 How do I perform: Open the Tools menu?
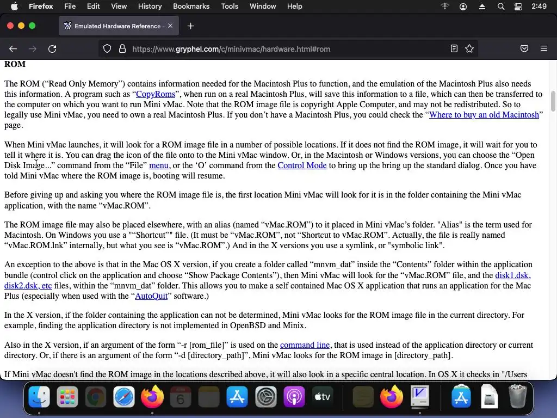[x=230, y=6]
